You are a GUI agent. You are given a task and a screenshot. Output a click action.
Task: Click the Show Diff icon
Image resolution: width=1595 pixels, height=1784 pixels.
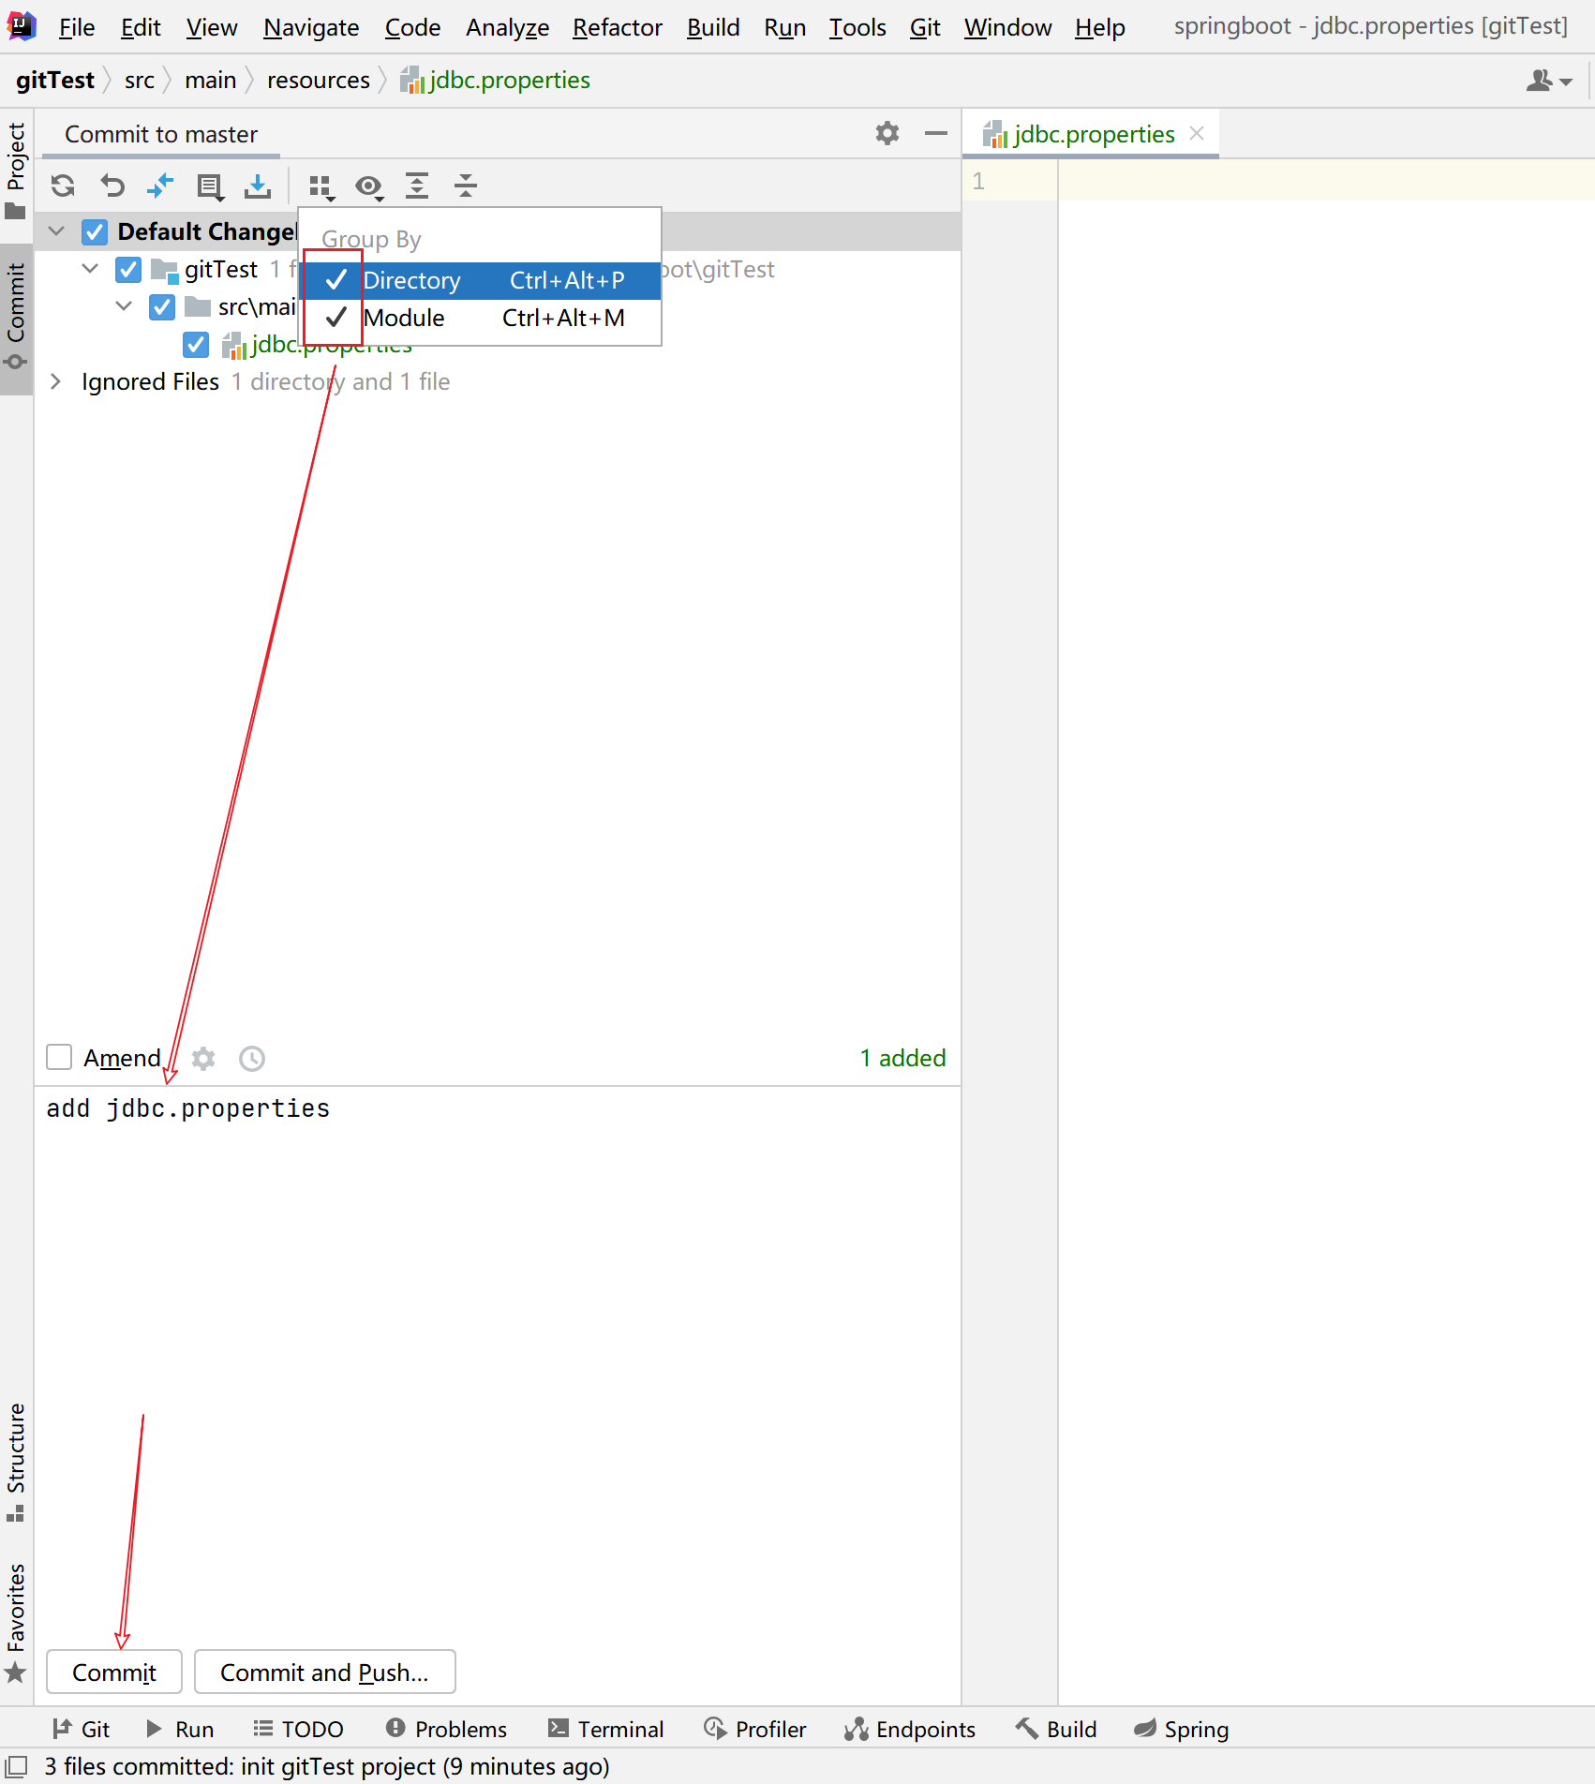pos(160,186)
